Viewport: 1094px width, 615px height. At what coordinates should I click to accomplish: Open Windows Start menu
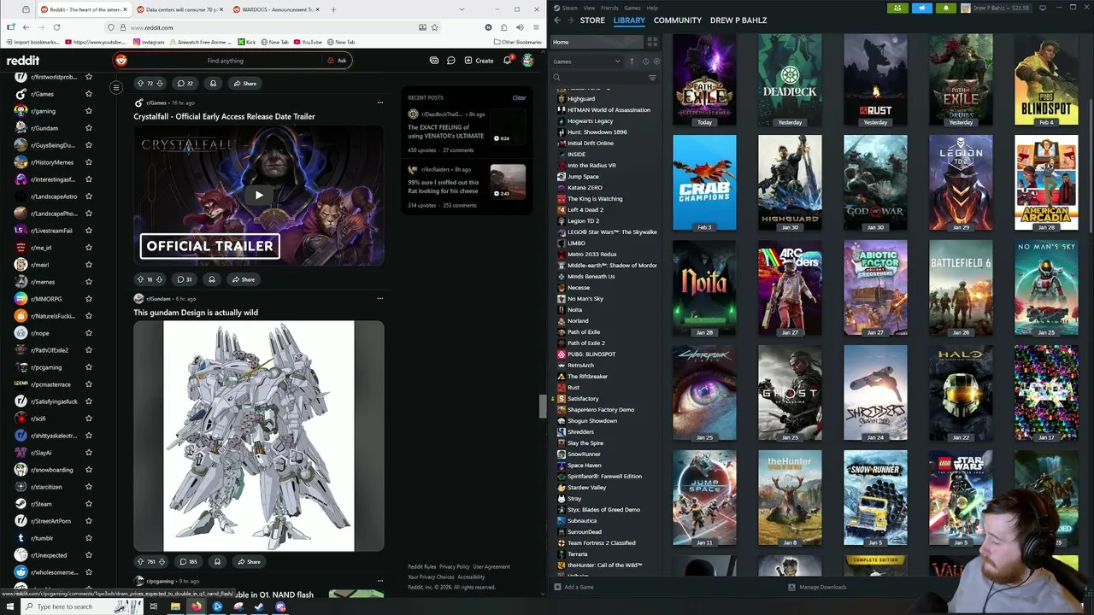click(11, 606)
